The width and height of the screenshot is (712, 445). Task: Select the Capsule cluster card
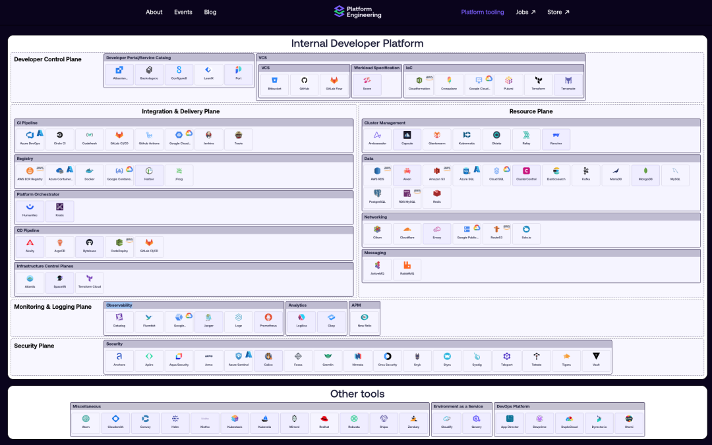(x=407, y=138)
